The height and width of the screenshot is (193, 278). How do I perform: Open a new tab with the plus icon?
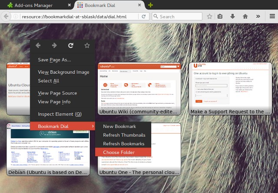pos(150,5)
